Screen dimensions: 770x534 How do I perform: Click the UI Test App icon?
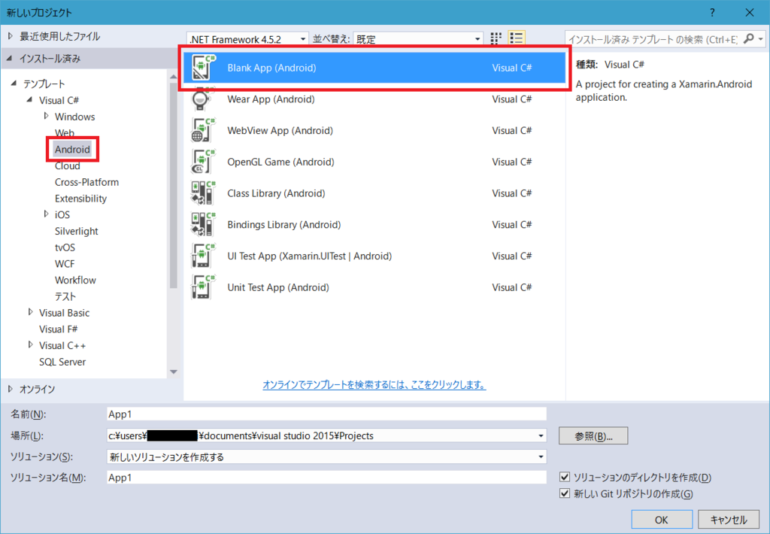(x=203, y=256)
